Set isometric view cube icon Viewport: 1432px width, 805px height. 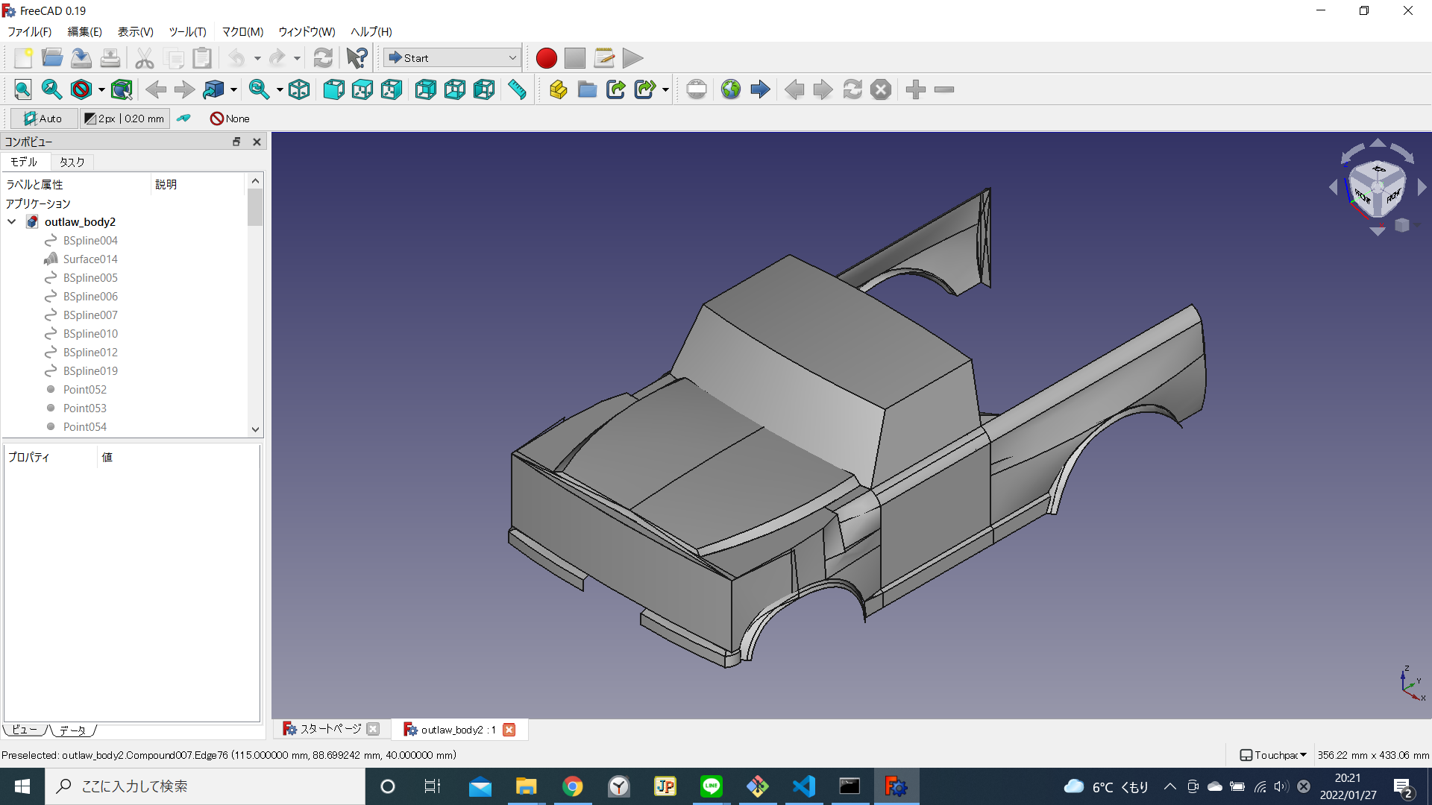click(299, 89)
